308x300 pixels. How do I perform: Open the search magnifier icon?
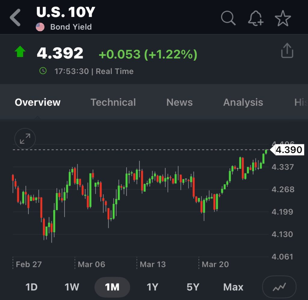228,18
